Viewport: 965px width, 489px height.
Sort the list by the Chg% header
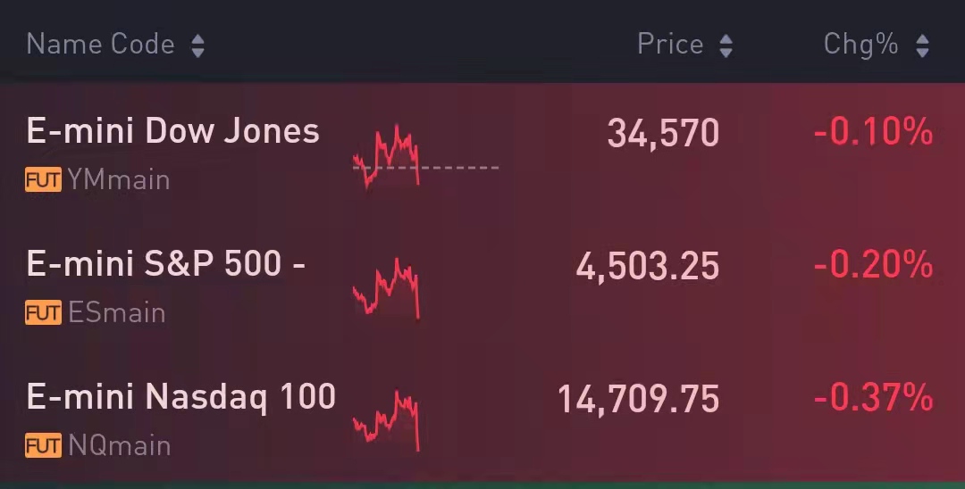[860, 44]
